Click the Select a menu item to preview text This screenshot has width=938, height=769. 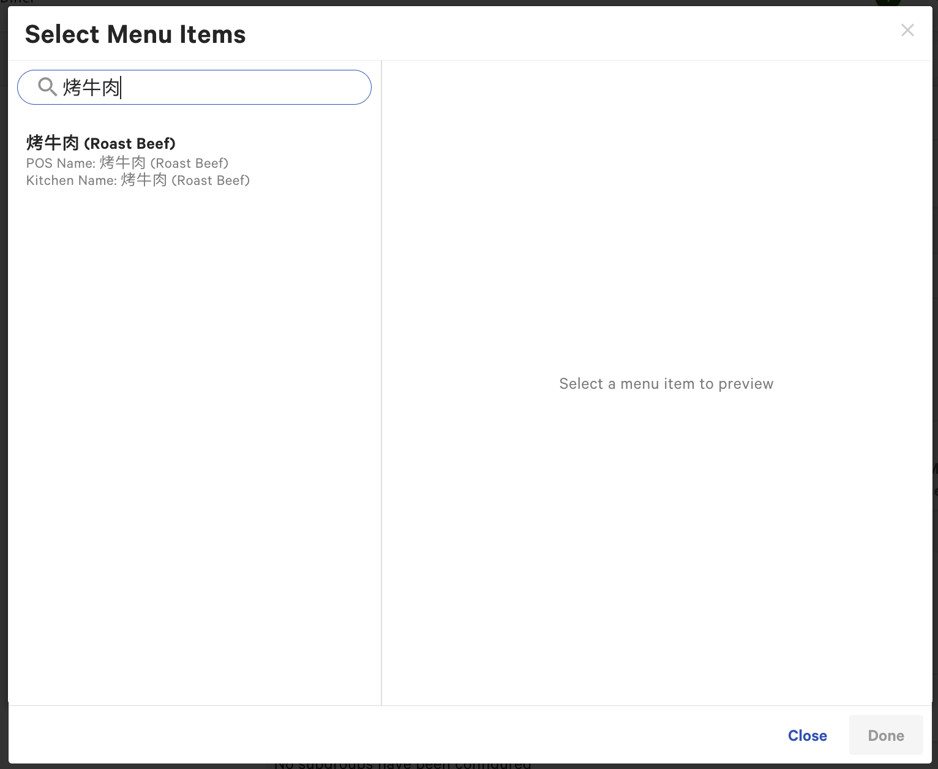click(666, 383)
